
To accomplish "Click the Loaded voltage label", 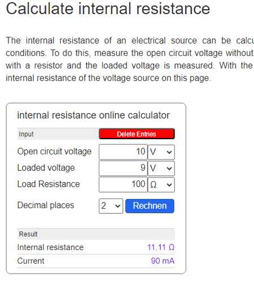I will [46, 168].
